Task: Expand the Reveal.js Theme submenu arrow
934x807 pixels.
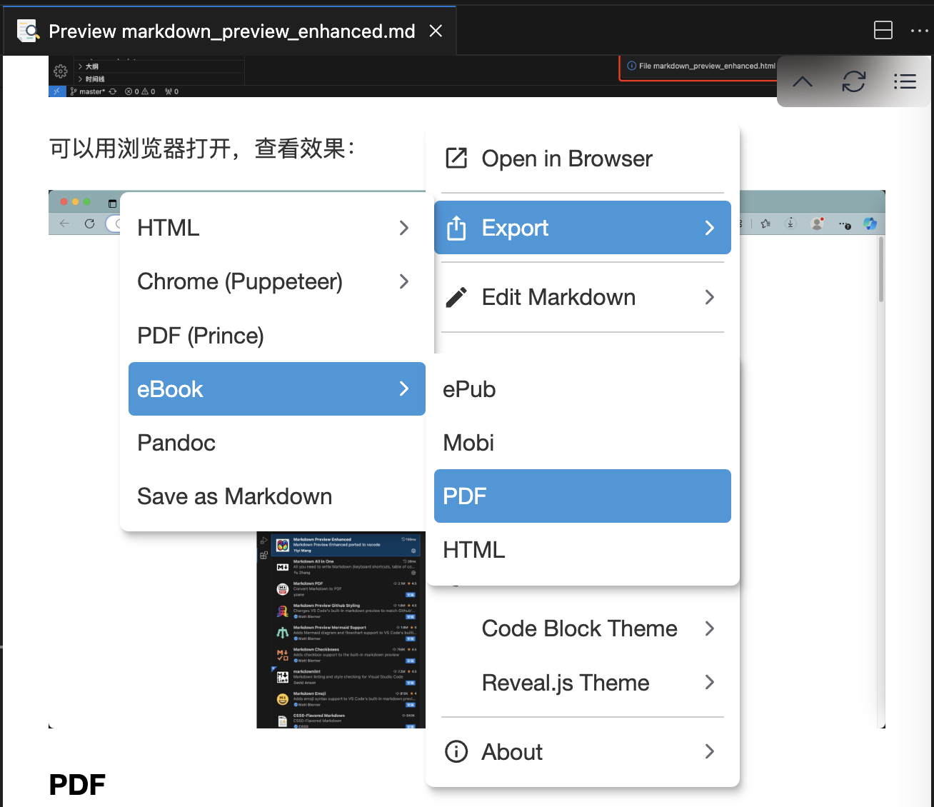Action: pos(709,682)
